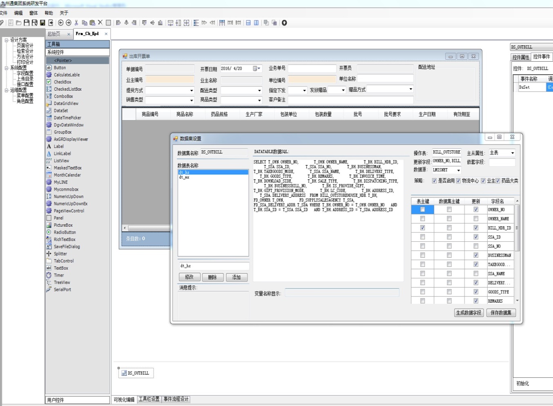Switch to the 事件流程设计 tab
The height and width of the screenshot is (406, 553).
coord(176,399)
